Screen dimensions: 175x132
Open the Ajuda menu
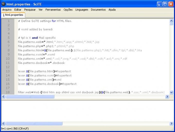coord(112,10)
